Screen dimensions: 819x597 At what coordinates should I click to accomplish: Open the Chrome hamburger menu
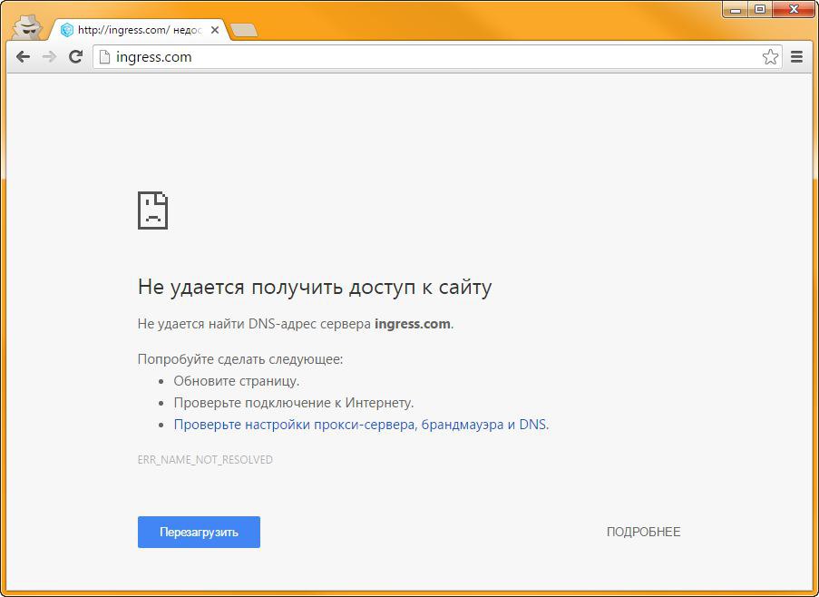click(796, 56)
